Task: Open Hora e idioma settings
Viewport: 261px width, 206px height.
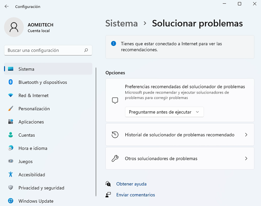Action: tap(33, 148)
